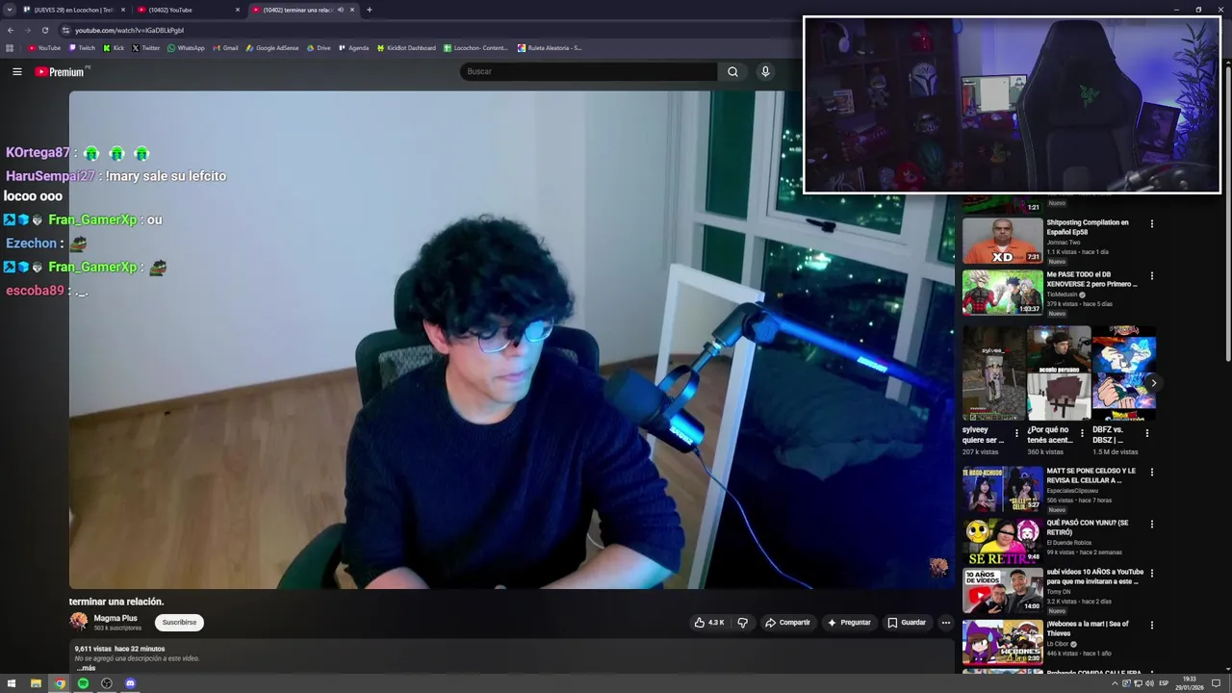Open the Locochon- Content bookmark

[x=475, y=48]
